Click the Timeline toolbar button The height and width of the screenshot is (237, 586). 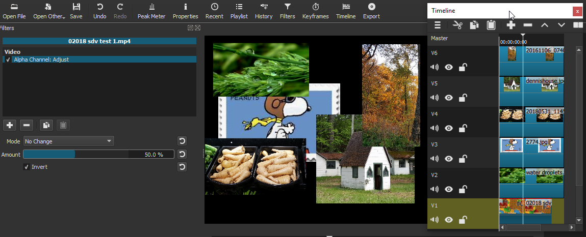click(346, 11)
